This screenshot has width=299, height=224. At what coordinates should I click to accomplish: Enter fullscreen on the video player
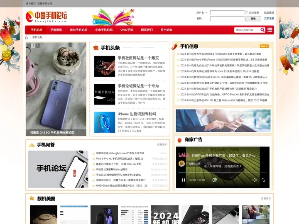263,180
